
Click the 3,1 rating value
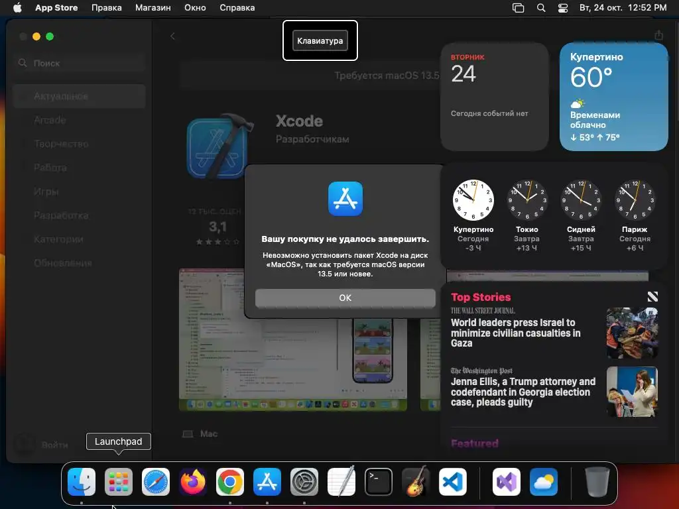point(217,227)
